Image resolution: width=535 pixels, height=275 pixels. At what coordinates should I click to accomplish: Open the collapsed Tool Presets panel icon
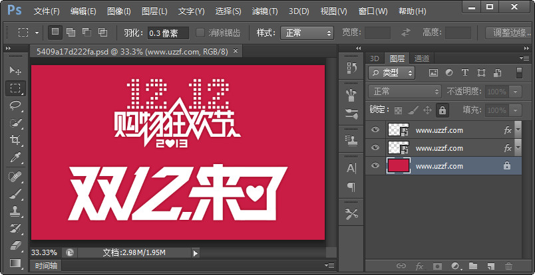351,214
